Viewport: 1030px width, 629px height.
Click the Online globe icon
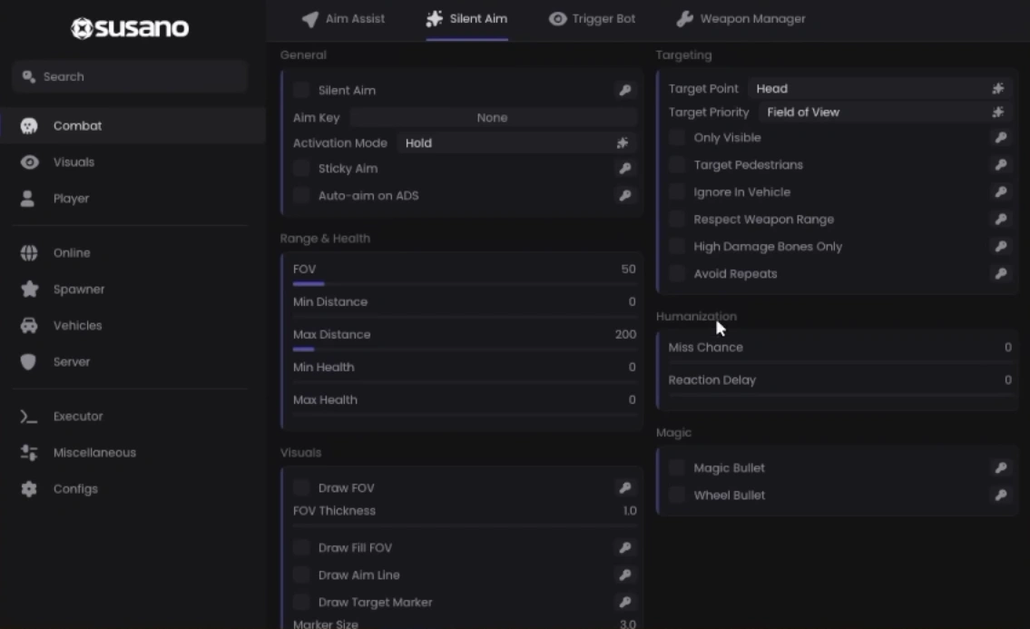point(29,253)
